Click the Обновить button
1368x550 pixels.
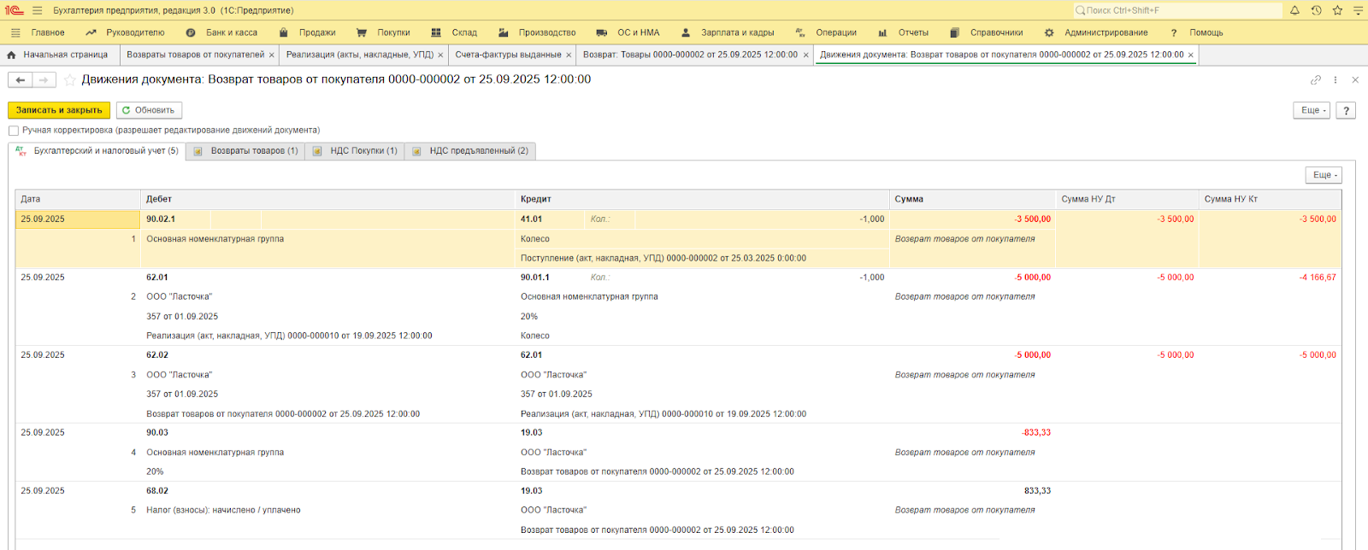(149, 110)
